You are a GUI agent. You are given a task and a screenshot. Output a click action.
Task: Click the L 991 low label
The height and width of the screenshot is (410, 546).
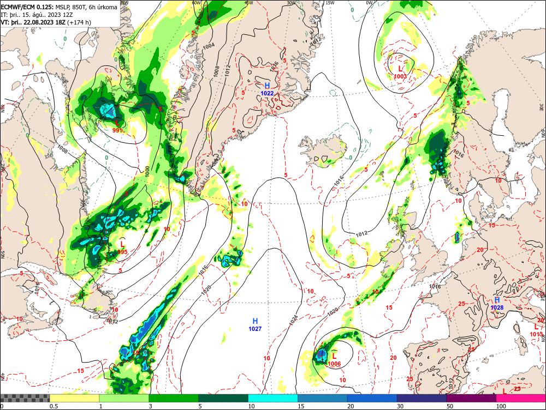[117, 126]
